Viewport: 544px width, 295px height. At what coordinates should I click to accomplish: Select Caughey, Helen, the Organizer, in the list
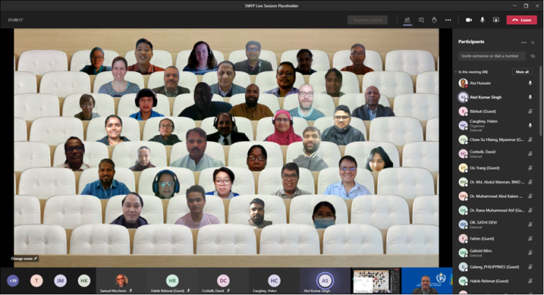tap(496, 126)
